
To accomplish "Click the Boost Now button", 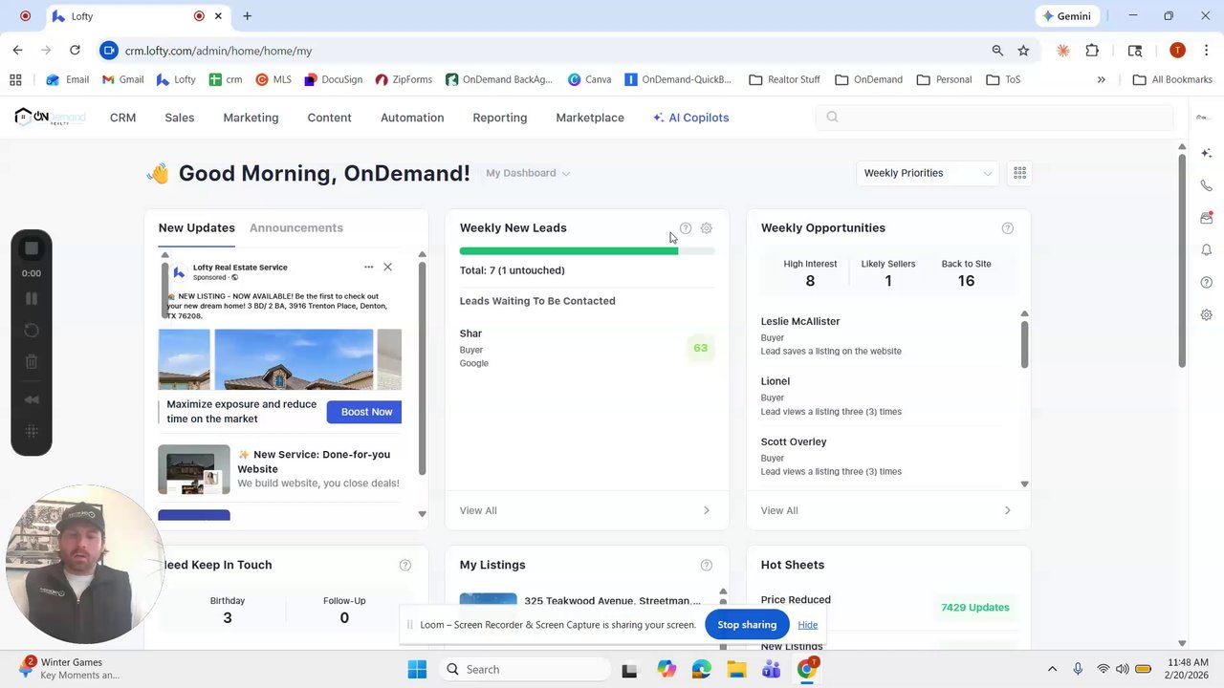I will pyautogui.click(x=364, y=412).
